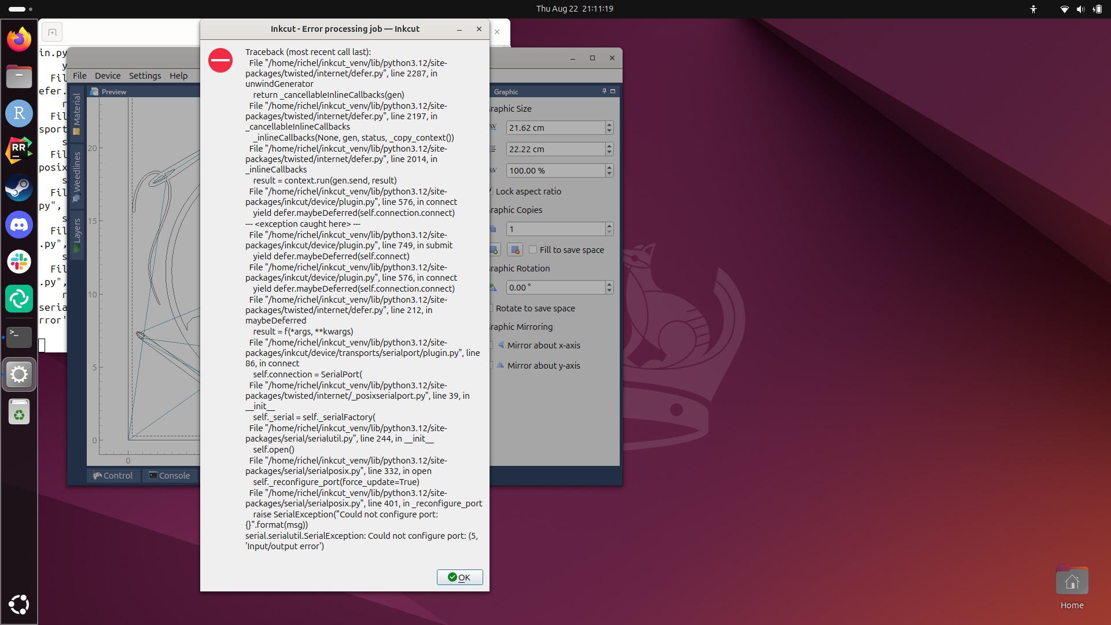Click the 'Graphic Rotation' section heading
This screenshot has width=1111, height=625.
point(520,268)
